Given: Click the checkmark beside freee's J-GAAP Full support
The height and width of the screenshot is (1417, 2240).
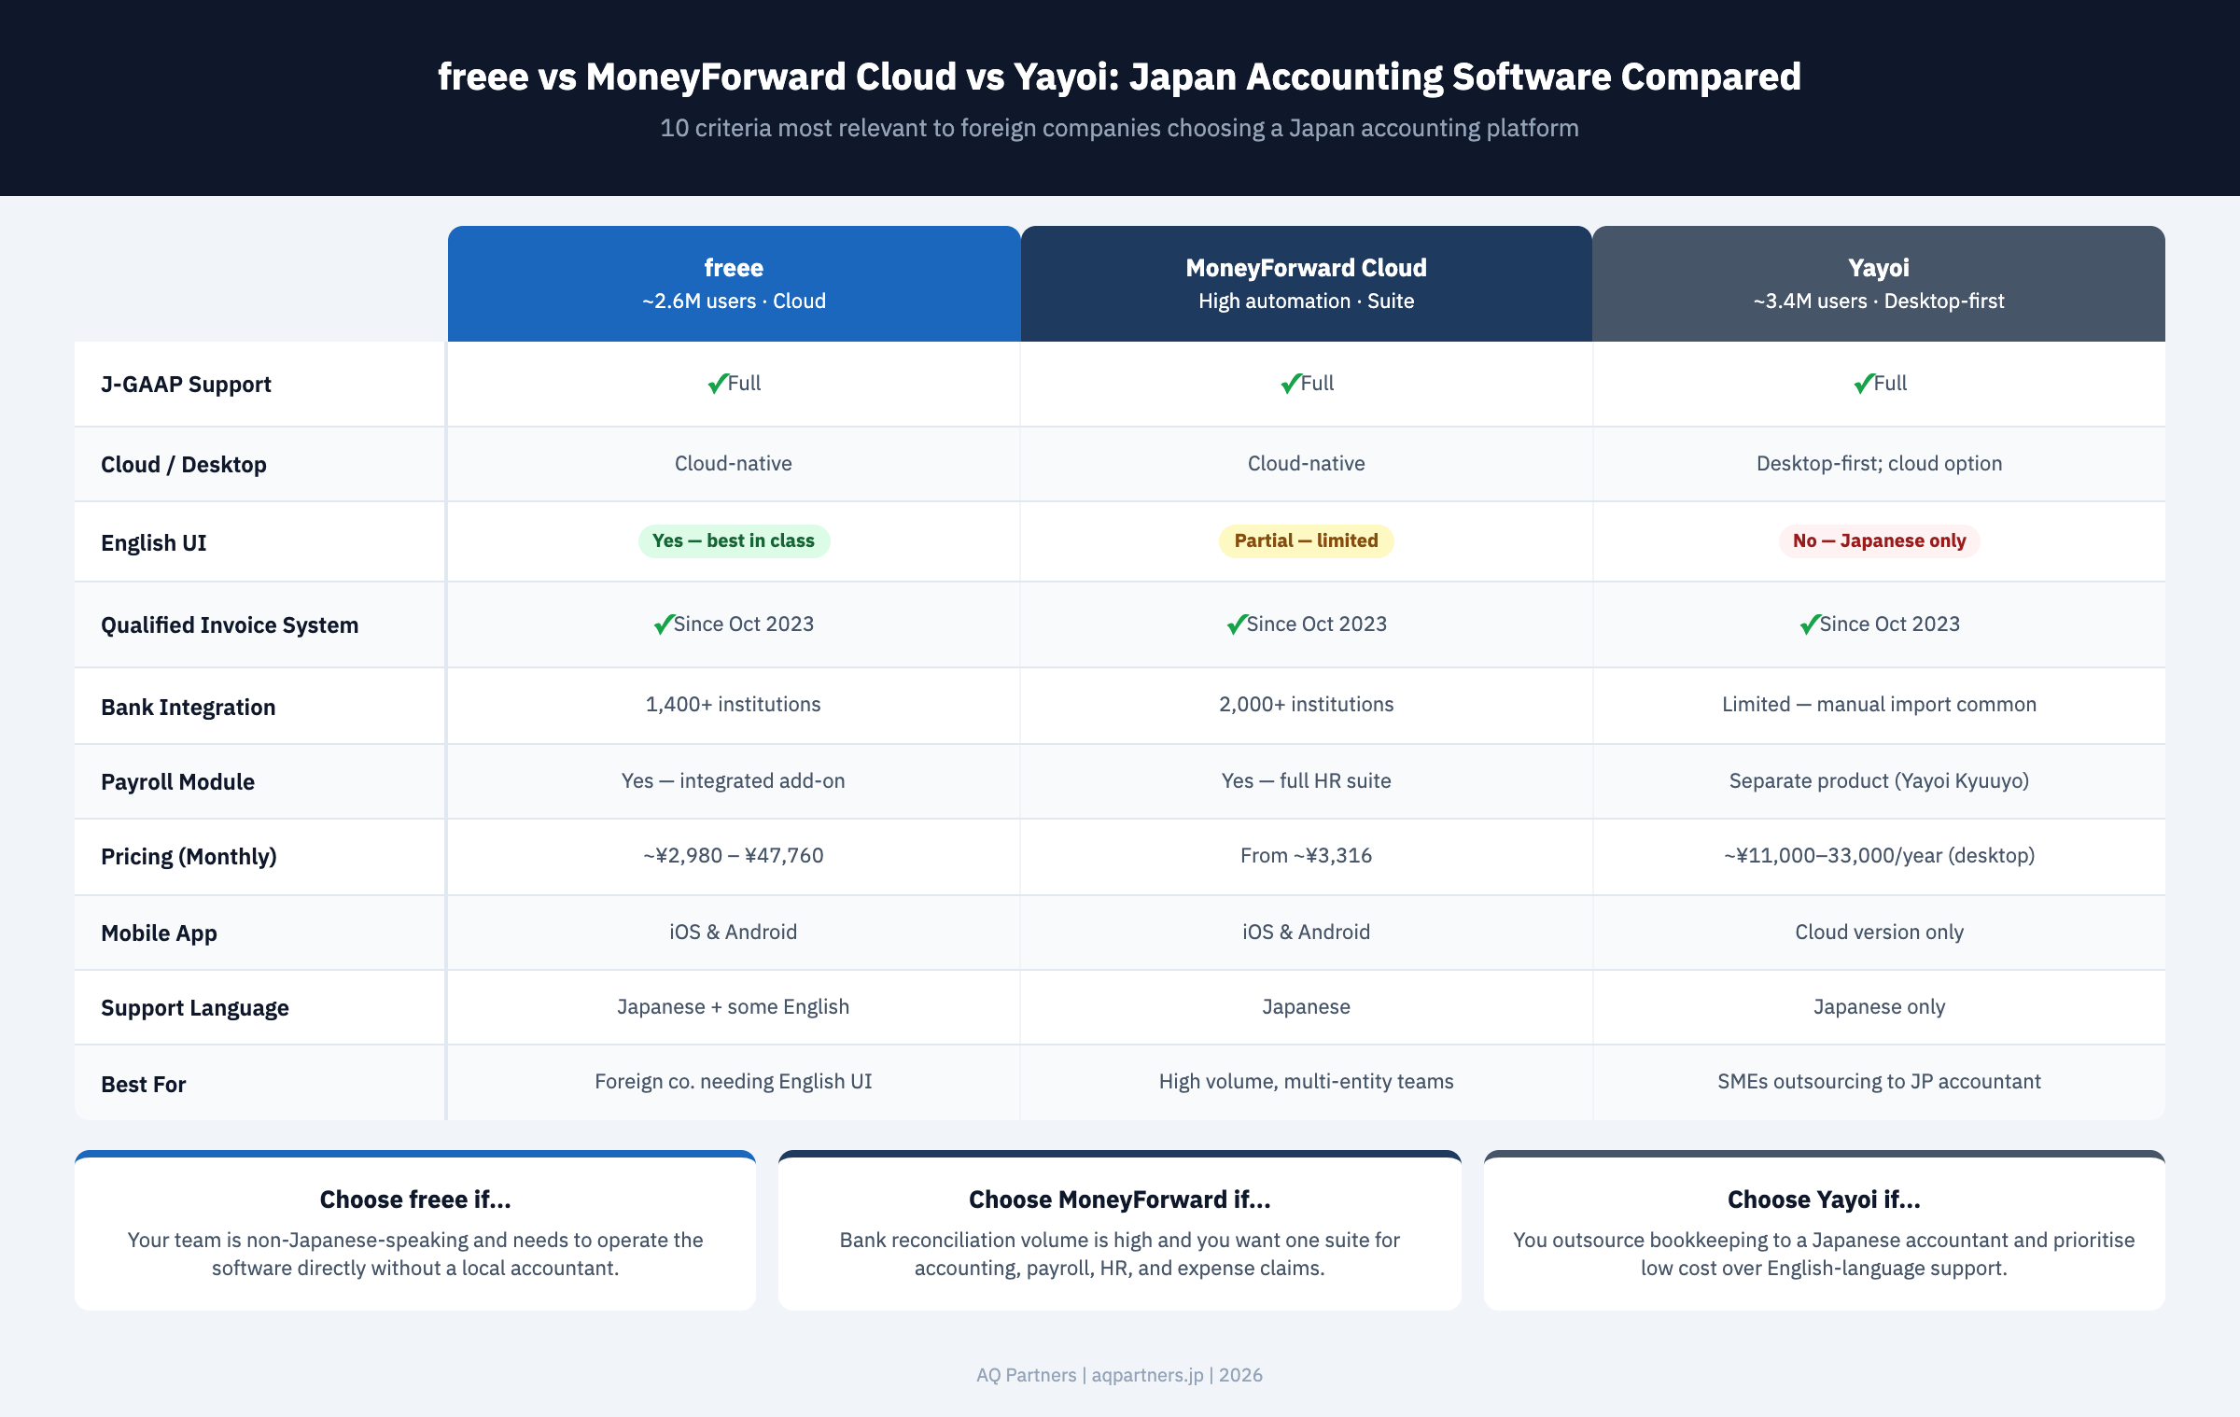Looking at the screenshot, I should (x=717, y=382).
